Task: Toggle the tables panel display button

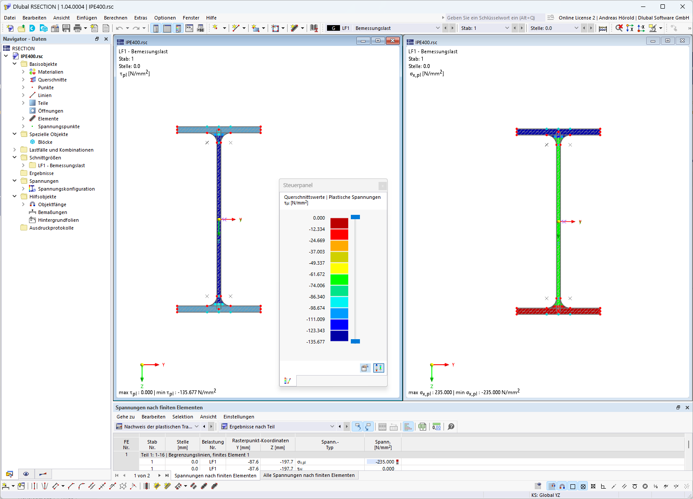Action: [167, 28]
